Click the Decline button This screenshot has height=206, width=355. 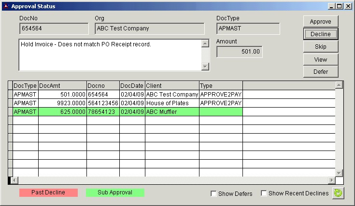[x=321, y=34]
